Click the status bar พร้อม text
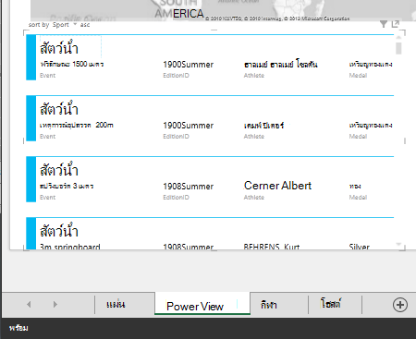 [x=18, y=328]
